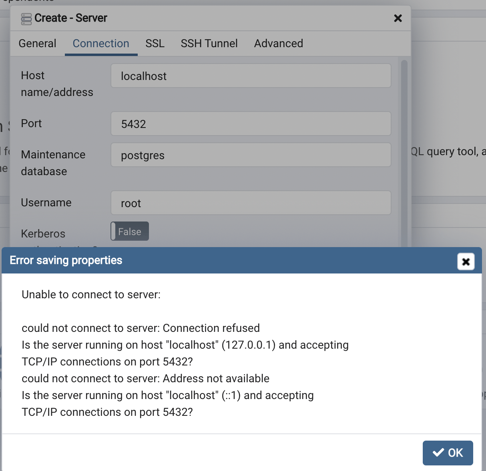Click the X icon on the error dialog

click(466, 262)
